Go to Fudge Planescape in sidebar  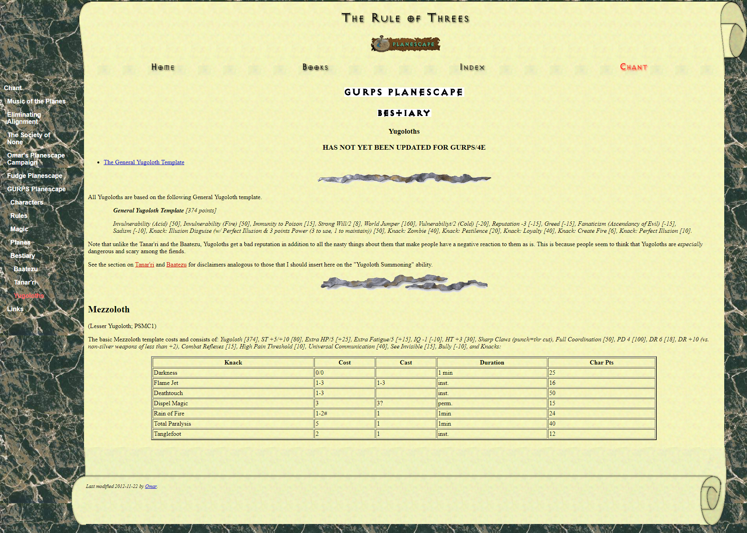35,176
